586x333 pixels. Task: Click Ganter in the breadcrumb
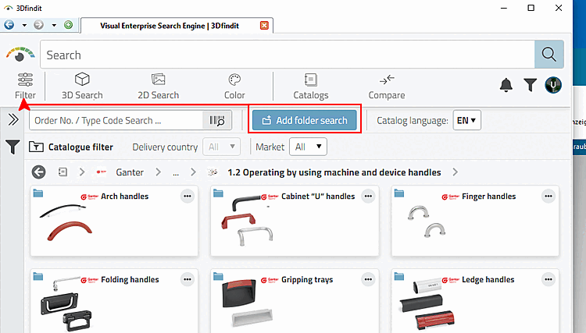130,172
